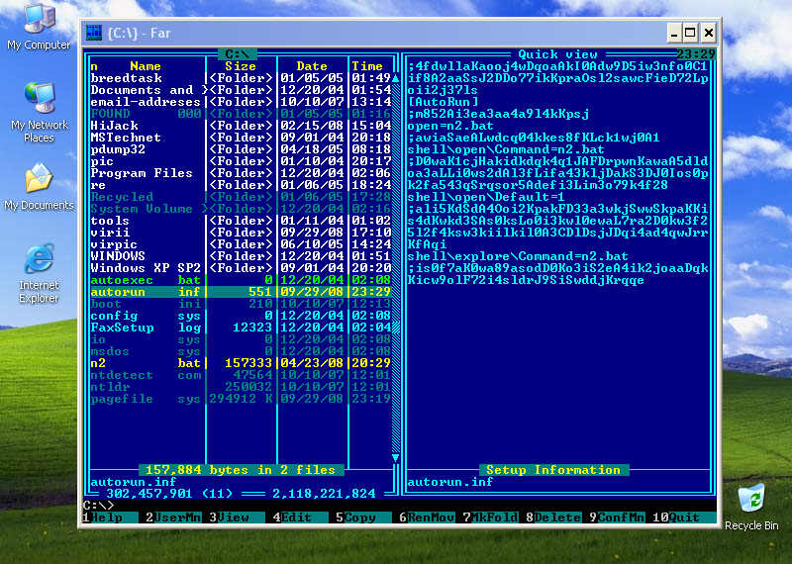Select the WINDOWS folder row
Image resolution: width=792 pixels, height=564 pixels.
pos(241,256)
